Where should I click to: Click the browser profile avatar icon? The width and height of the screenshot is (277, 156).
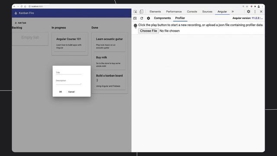tap(259, 6)
